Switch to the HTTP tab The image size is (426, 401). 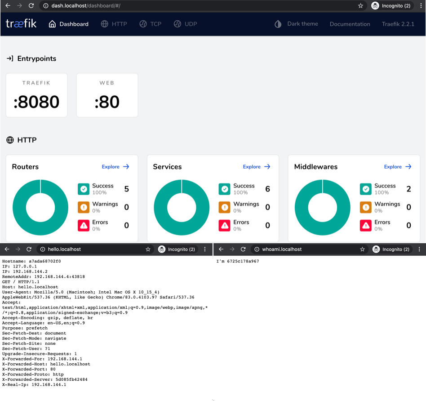pos(114,24)
